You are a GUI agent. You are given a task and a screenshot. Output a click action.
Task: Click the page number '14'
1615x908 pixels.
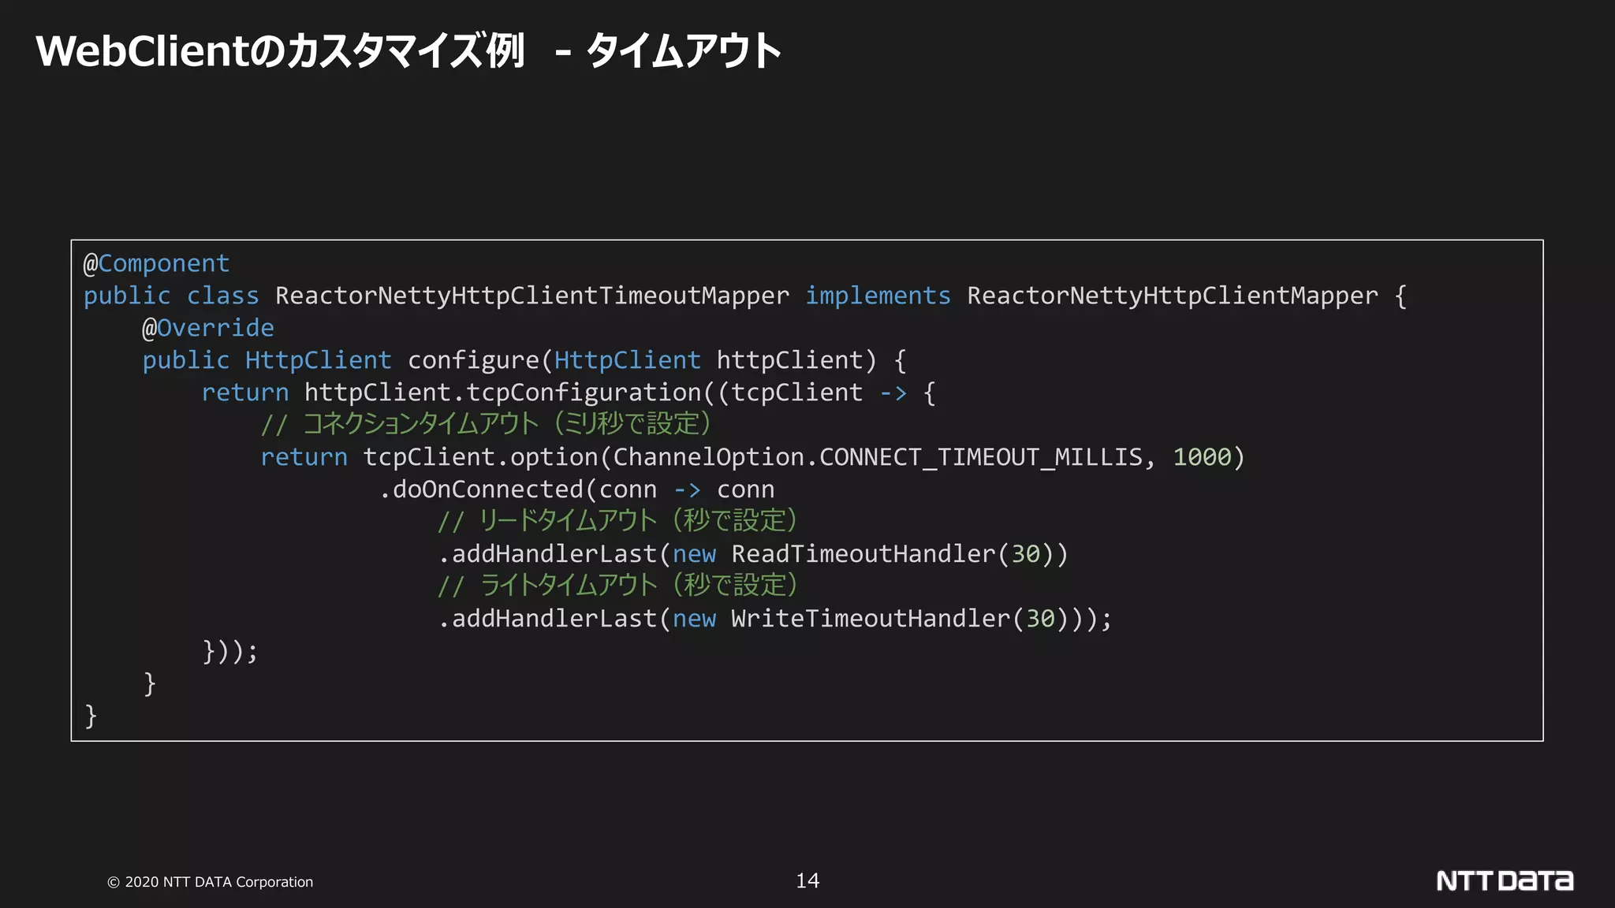[807, 880]
